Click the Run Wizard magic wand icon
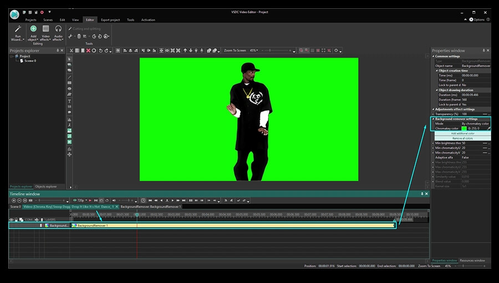The image size is (499, 283). click(x=18, y=29)
